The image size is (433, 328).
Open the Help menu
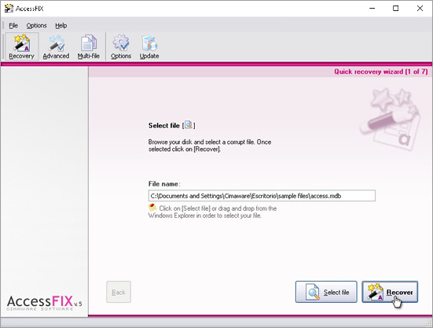click(61, 25)
